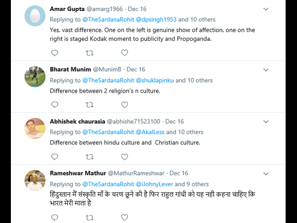Image resolution: width=297 pixels, height=223 pixels.
Task: Retweet Rameshwar Mathur's tweet
Action: coord(90,217)
